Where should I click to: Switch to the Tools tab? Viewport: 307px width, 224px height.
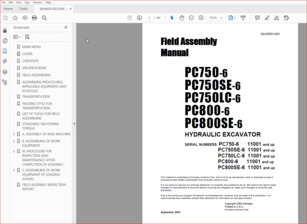(x=24, y=9)
